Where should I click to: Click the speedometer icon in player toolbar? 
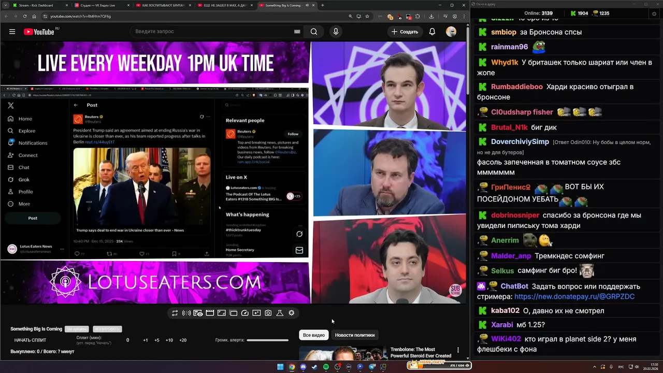coord(245,313)
